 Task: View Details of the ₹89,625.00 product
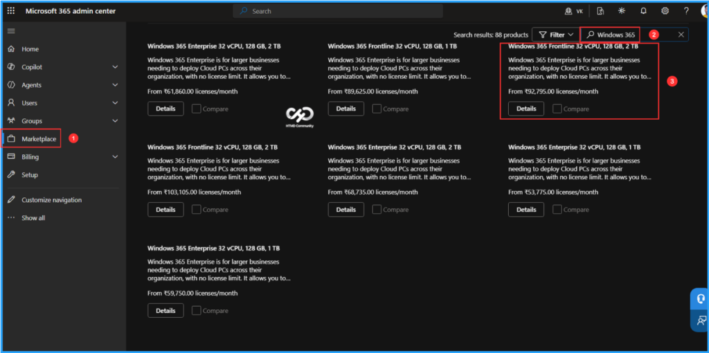coord(346,109)
